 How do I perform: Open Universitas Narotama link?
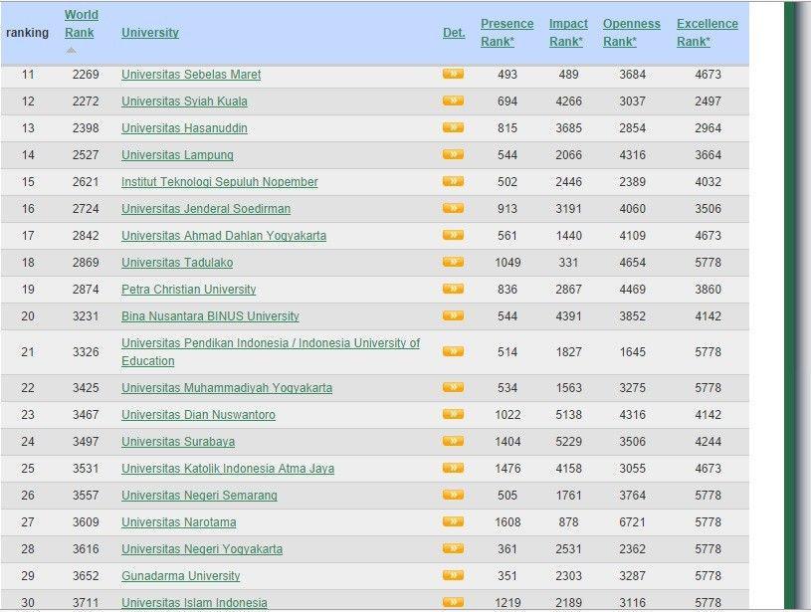[178, 522]
